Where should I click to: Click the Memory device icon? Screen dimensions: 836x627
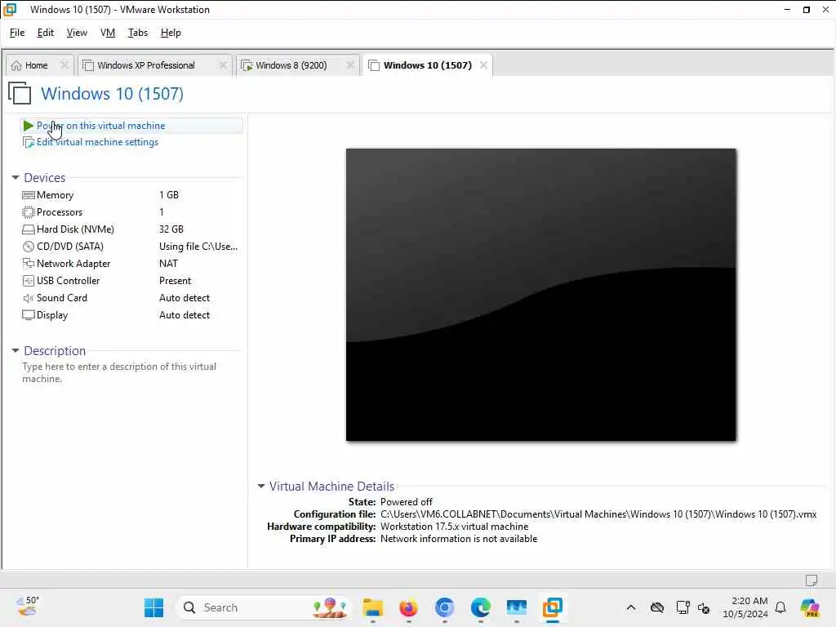point(29,195)
